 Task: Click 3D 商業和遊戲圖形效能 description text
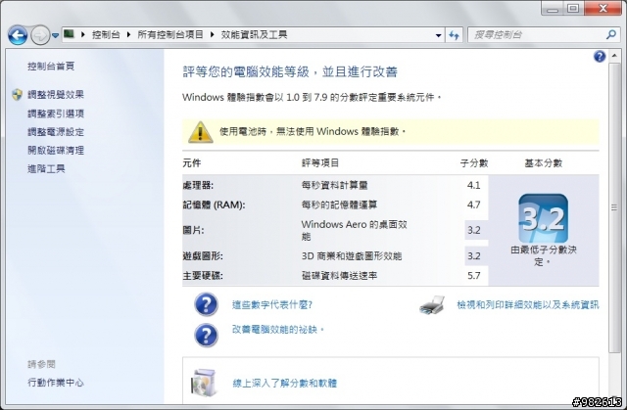(x=352, y=256)
